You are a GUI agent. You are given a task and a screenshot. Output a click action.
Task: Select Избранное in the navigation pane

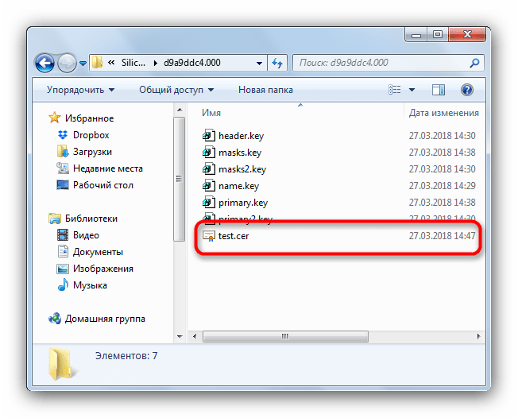(89, 118)
